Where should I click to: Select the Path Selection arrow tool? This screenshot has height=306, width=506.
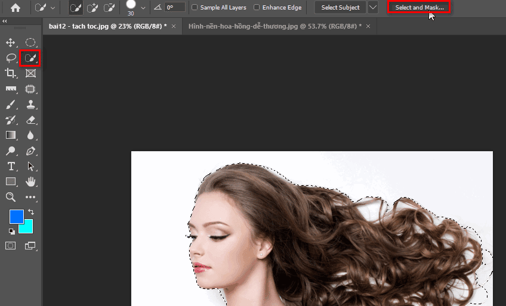click(x=30, y=166)
